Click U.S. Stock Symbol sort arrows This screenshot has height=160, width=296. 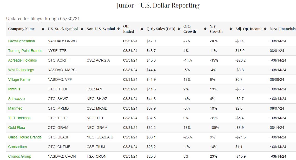(x=82, y=29)
